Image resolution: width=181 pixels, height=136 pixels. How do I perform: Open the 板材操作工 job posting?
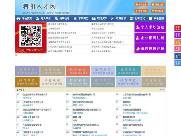pos(28,105)
